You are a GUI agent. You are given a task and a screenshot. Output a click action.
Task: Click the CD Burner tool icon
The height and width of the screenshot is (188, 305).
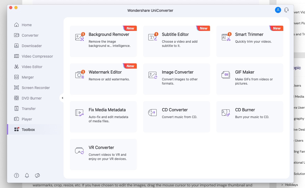(x=226, y=113)
